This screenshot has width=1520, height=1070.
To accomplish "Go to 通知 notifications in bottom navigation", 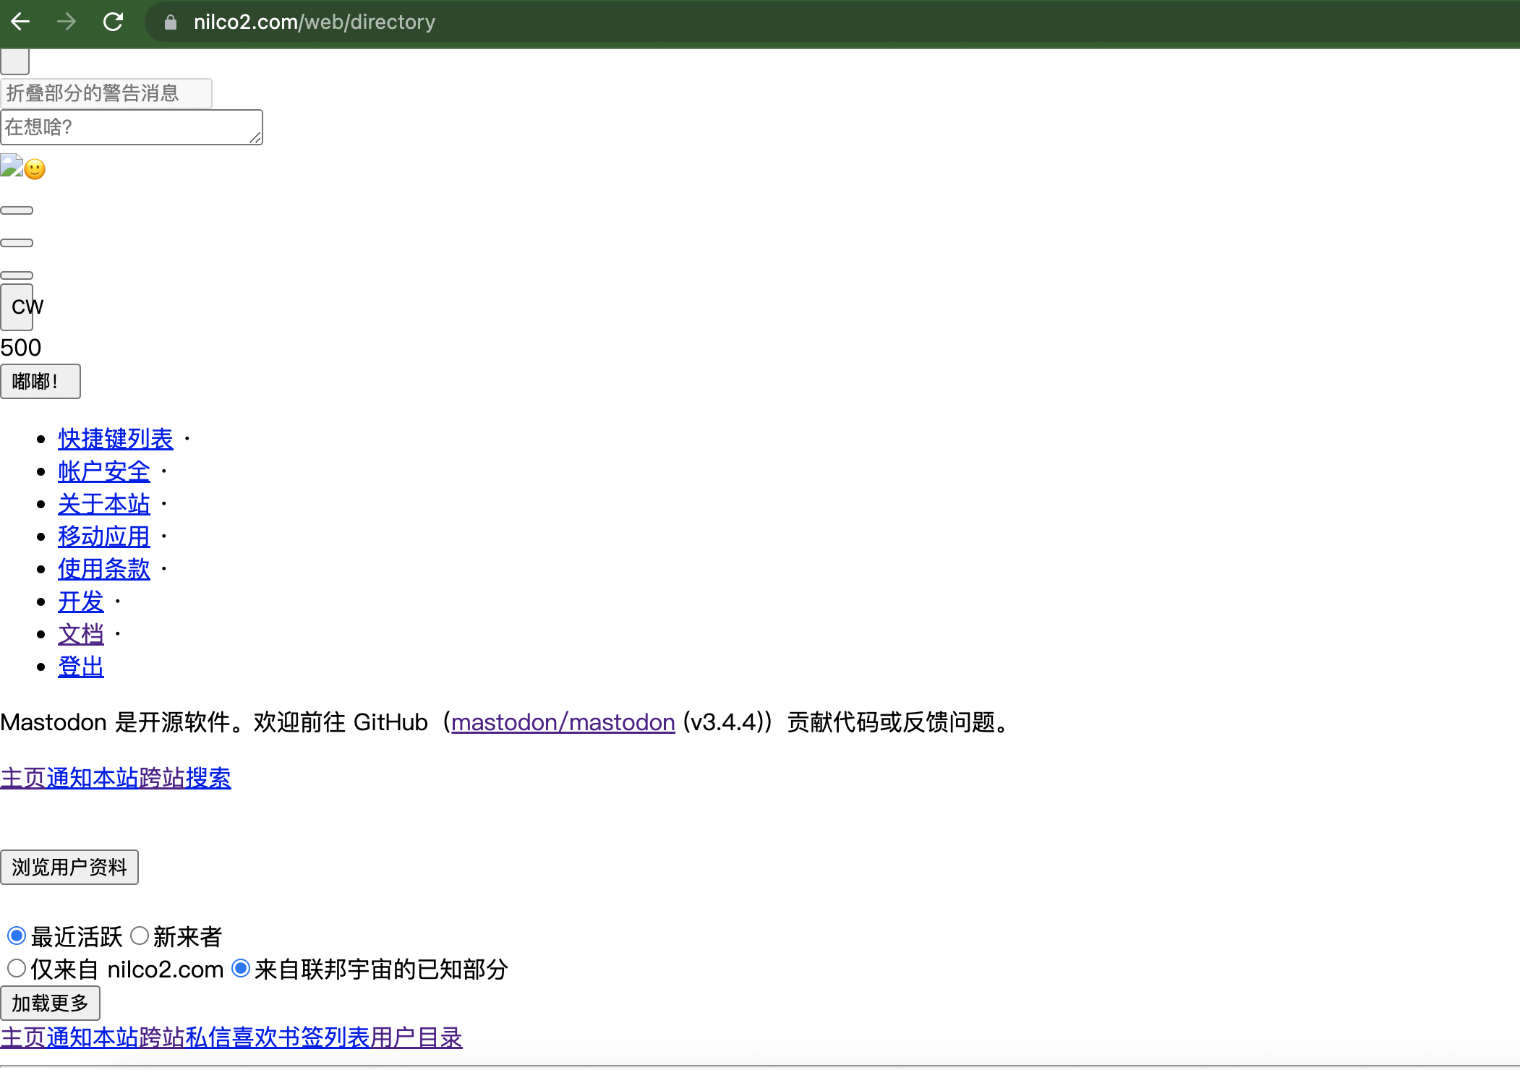I will [x=69, y=1037].
